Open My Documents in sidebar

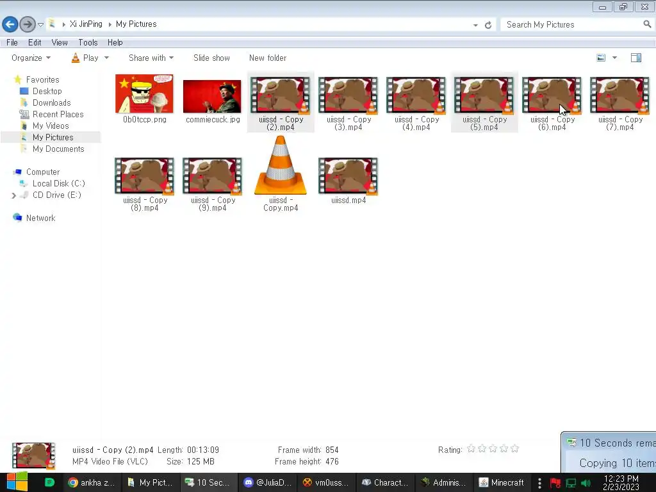[x=58, y=149]
